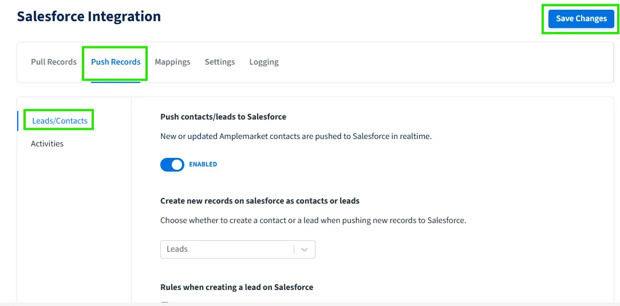Go to the Settings tab
Image resolution: width=620 pixels, height=306 pixels.
(x=220, y=62)
